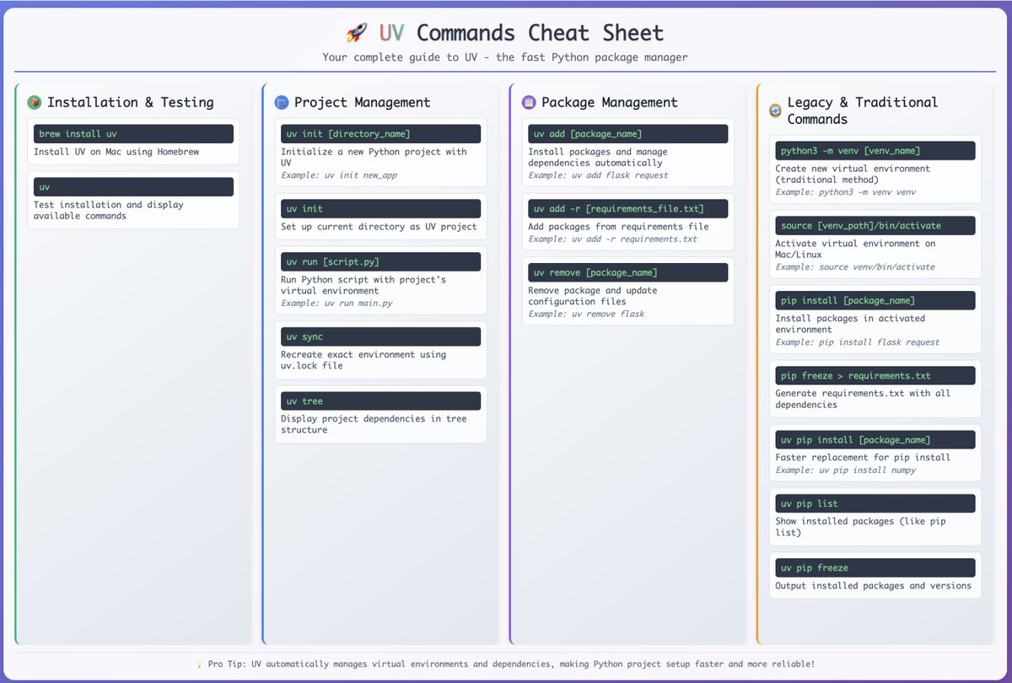Click 'Recreate exact environment using uv.lock file'
The image size is (1012, 683).
[363, 360]
